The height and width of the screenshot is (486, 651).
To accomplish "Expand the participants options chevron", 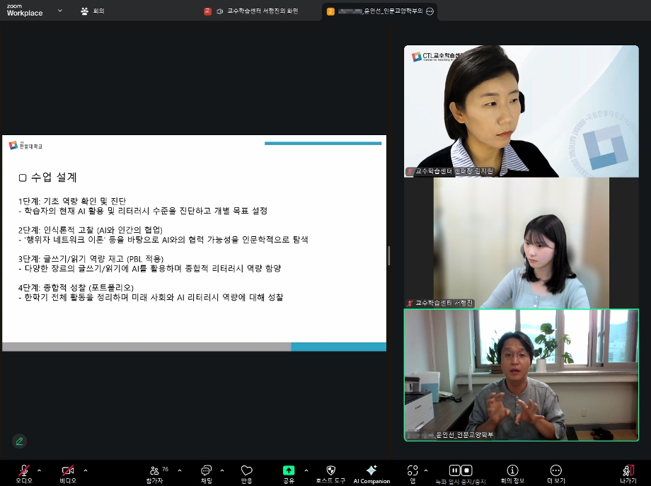I will (x=179, y=470).
